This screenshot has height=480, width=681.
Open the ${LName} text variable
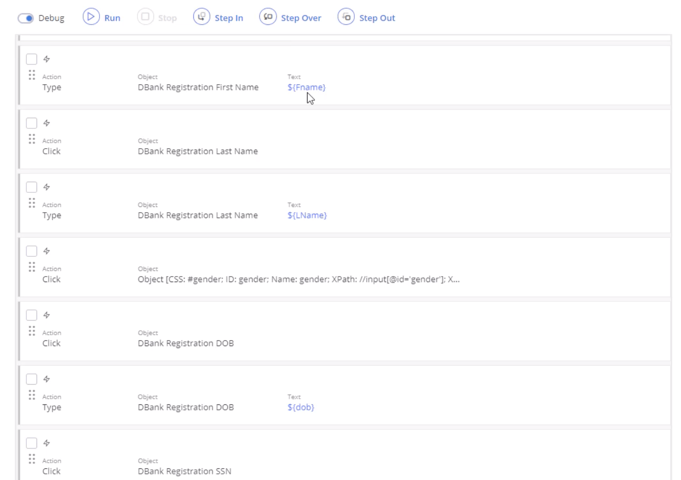coord(307,215)
